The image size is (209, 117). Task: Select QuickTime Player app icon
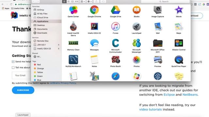[179, 59]
